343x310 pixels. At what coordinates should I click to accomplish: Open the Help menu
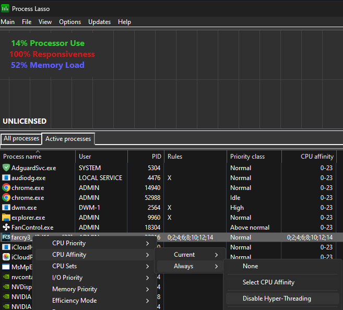pyautogui.click(x=124, y=22)
